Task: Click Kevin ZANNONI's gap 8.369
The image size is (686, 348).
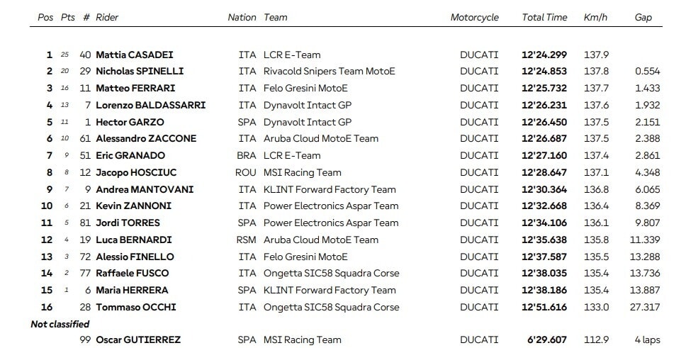Action: [648, 206]
